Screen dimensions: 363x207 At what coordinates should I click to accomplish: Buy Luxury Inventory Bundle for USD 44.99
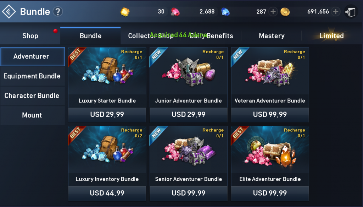(107, 193)
